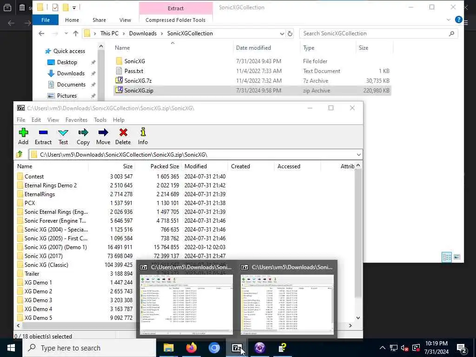Open the Home tab in Explorer ribbon
Screen dimensions: 476x357
72,20
